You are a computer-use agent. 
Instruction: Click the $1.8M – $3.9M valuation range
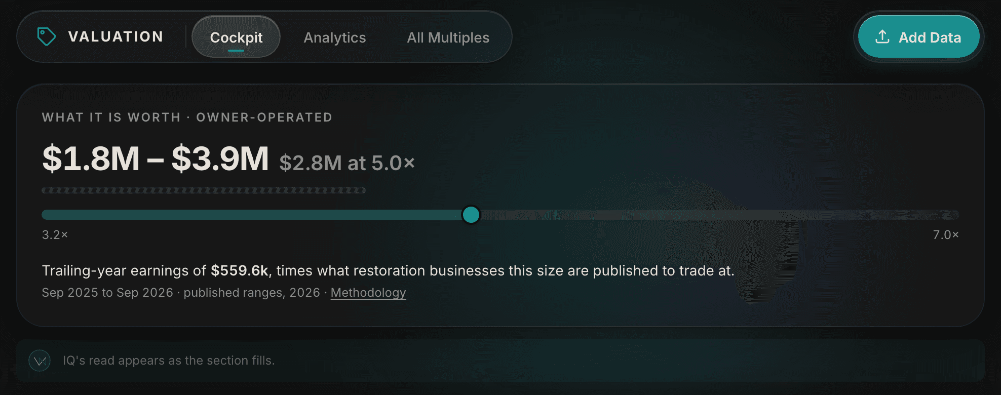click(156, 159)
